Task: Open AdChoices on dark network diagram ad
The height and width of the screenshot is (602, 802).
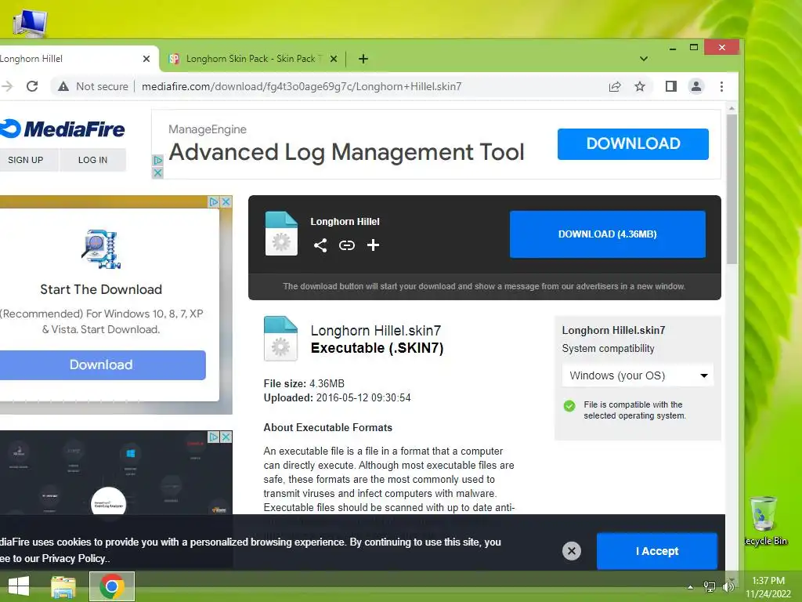Action: (214, 437)
